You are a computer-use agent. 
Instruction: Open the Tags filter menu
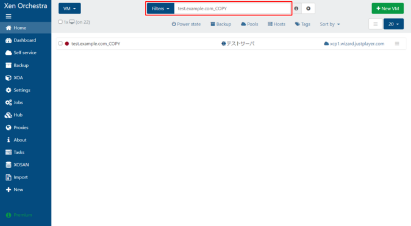tap(302, 24)
